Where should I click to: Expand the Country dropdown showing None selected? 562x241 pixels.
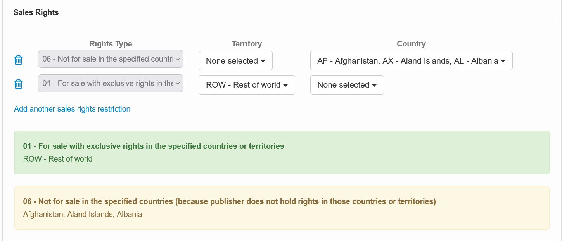(x=346, y=85)
